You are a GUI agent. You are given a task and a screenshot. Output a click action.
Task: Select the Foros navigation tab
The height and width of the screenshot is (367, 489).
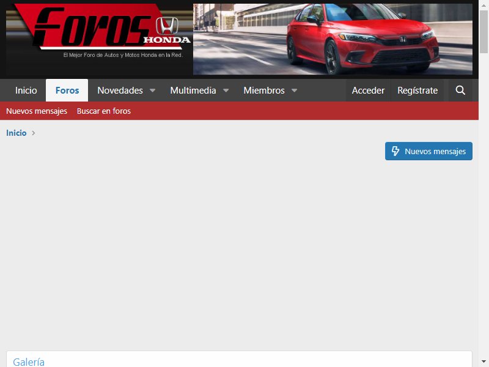pos(67,91)
